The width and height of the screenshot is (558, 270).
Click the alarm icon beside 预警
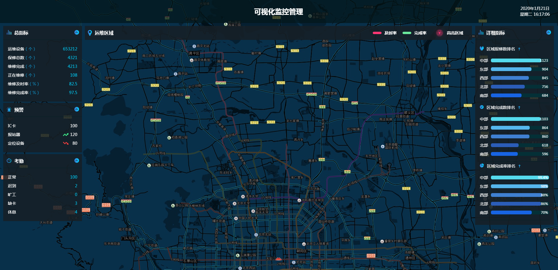click(x=9, y=110)
